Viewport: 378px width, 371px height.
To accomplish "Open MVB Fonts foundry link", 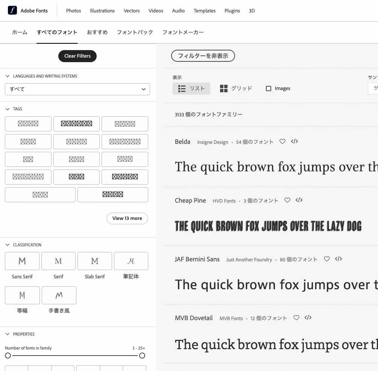I will (231, 318).
